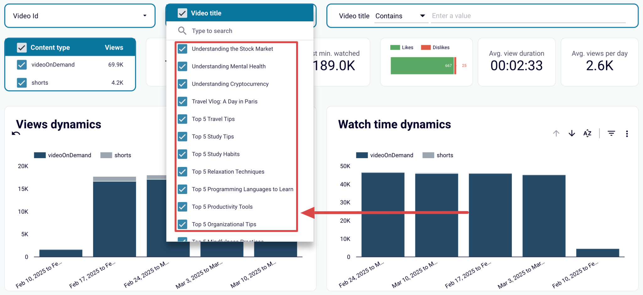This screenshot has height=295, width=643.
Task: Click the search magnifier in the Video title list
Action: (182, 31)
